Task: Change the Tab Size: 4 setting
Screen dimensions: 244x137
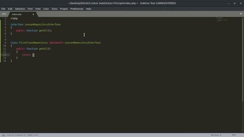Action: [x=216, y=135]
